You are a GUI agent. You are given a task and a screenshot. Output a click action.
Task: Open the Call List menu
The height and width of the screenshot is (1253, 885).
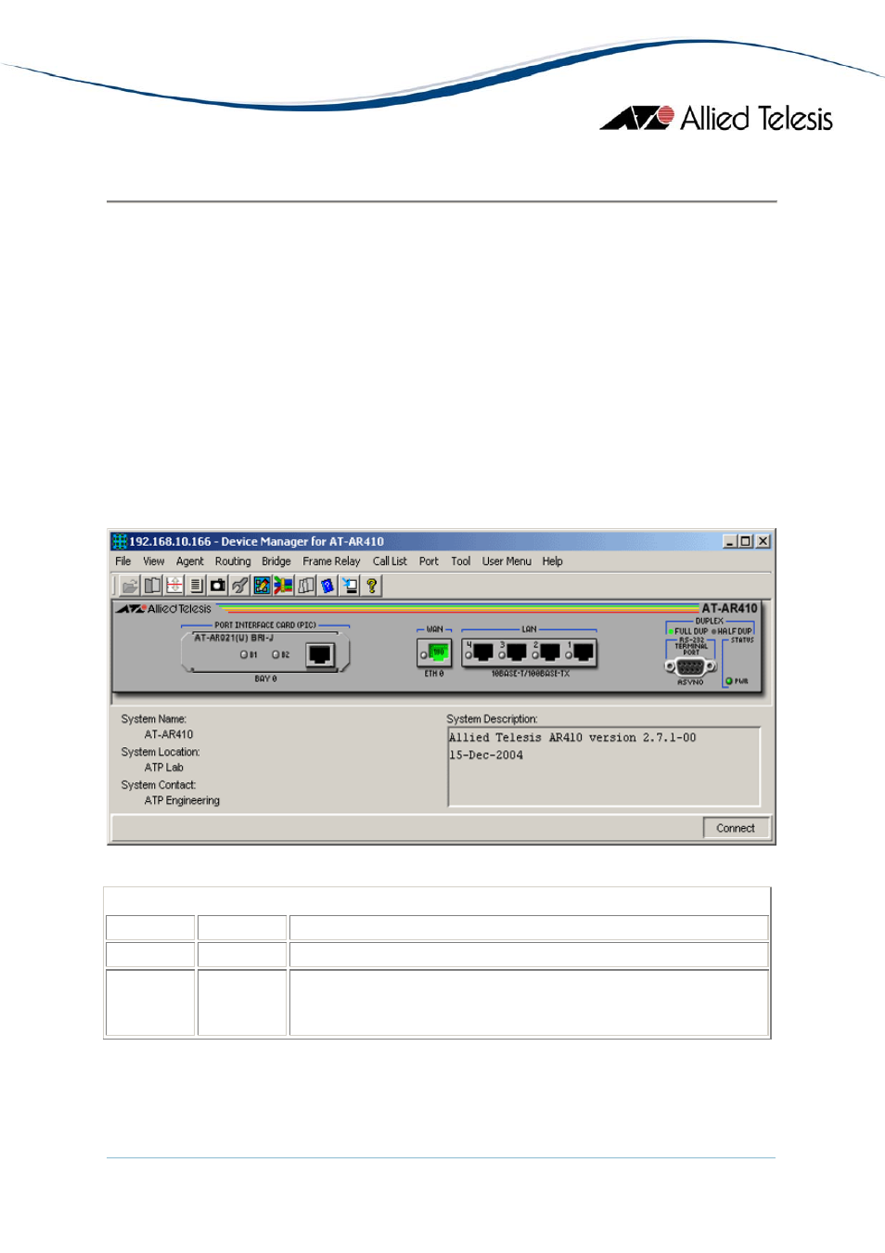pyautogui.click(x=390, y=562)
